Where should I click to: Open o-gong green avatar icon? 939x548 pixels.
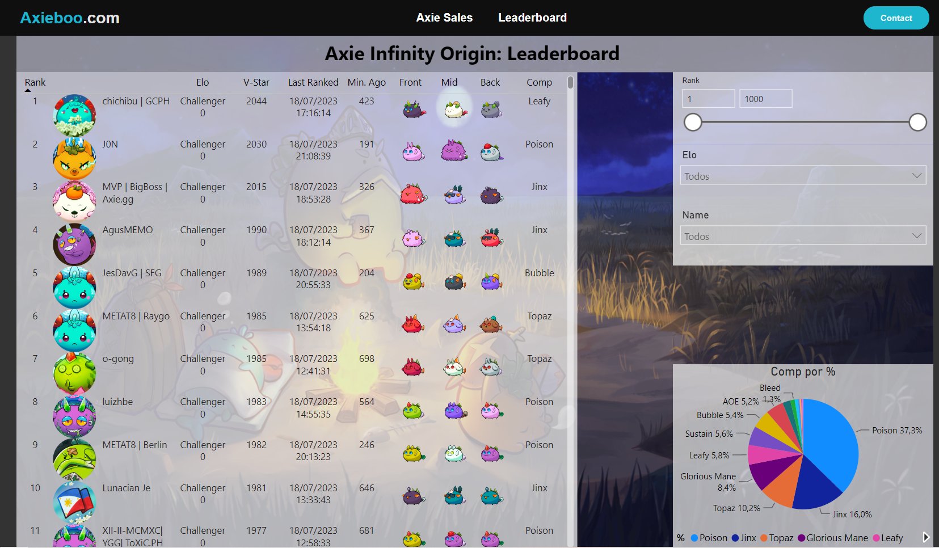point(74,373)
